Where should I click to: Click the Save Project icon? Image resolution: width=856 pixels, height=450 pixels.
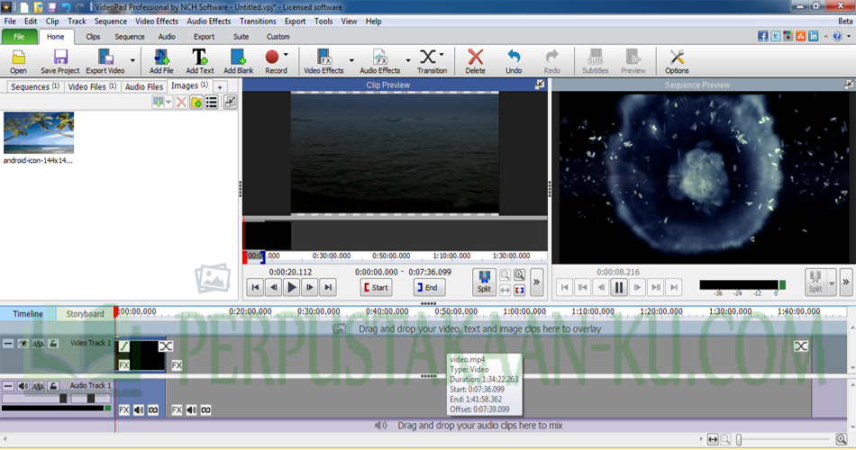pos(60,61)
